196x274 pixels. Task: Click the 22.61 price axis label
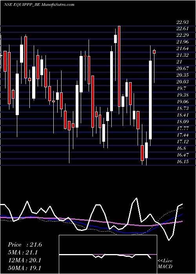pos(183,29)
